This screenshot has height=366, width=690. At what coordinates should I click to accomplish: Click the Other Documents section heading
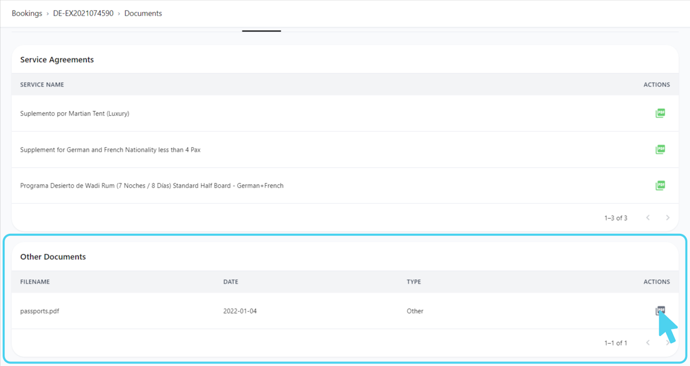53,257
